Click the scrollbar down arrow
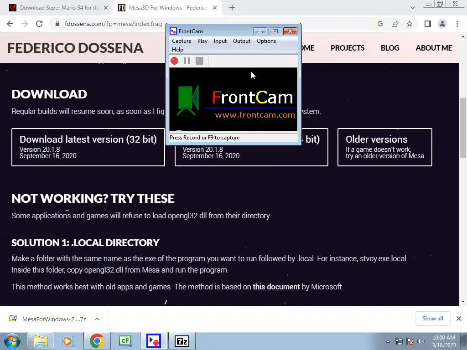 (x=463, y=302)
